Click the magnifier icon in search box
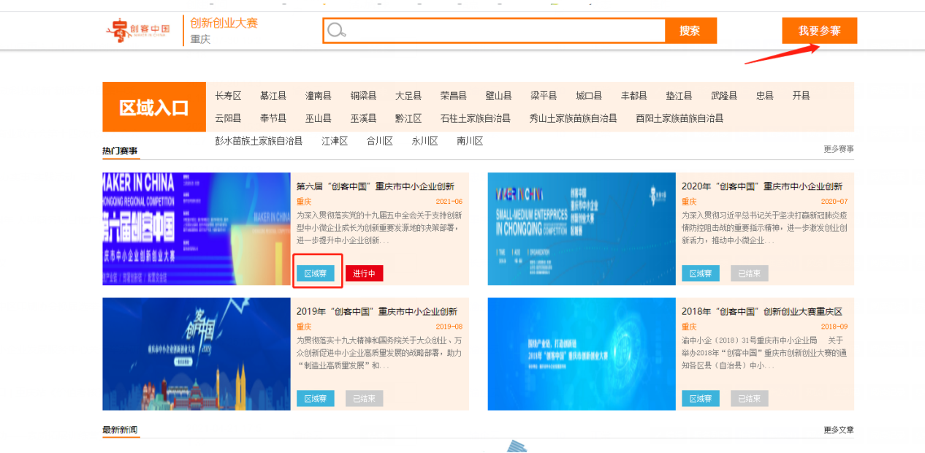Image resolution: width=925 pixels, height=453 pixels. [336, 31]
